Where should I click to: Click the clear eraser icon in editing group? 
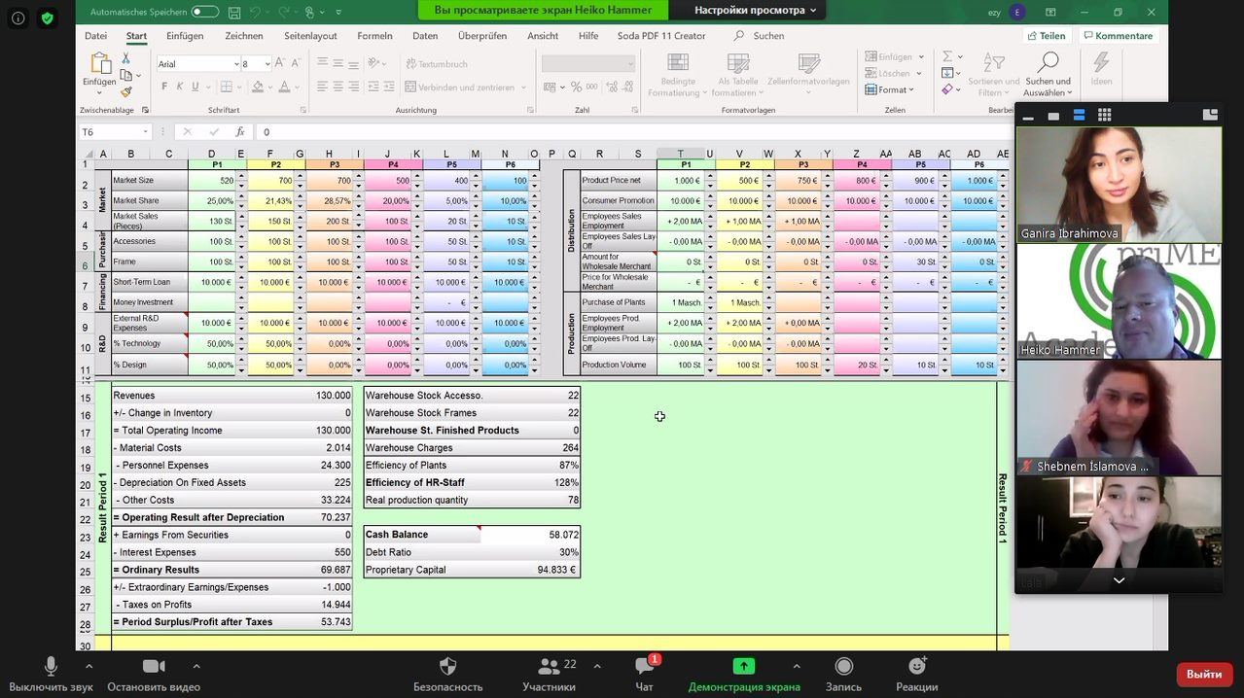[947, 89]
